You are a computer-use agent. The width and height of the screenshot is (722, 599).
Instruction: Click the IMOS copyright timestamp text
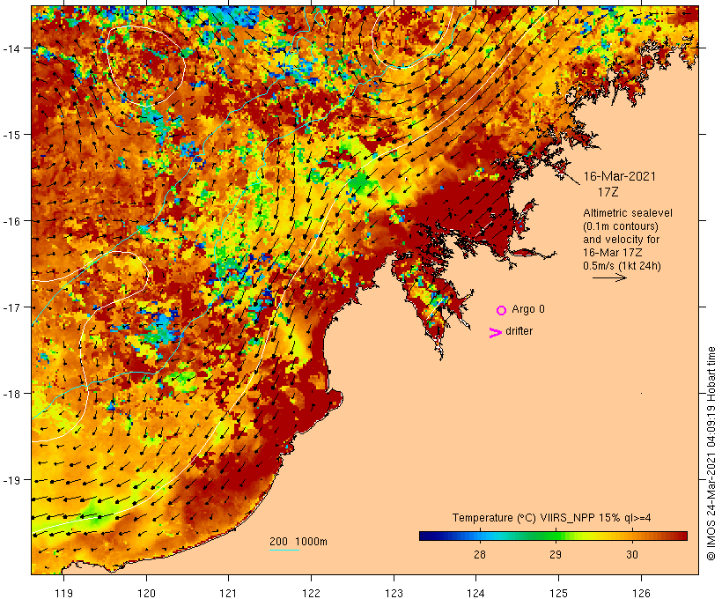pos(711,454)
